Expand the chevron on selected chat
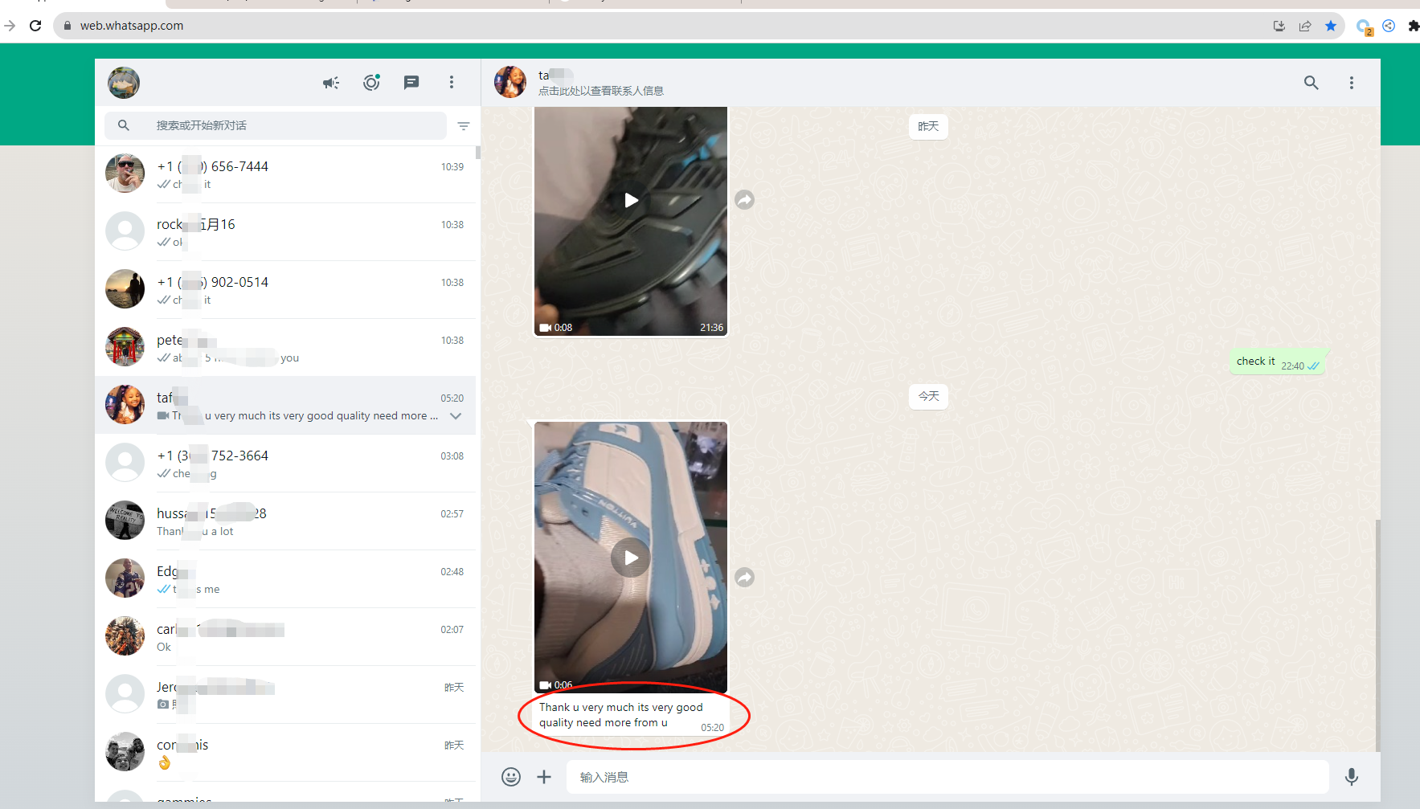Screen dimensions: 1420x809 click(x=456, y=416)
